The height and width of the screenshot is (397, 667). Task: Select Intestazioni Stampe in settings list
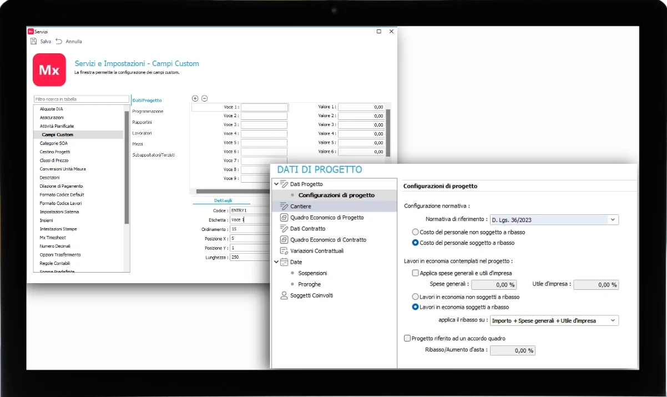(x=58, y=229)
